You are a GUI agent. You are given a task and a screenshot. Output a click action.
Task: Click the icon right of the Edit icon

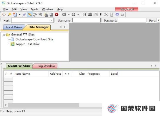click(90, 14)
